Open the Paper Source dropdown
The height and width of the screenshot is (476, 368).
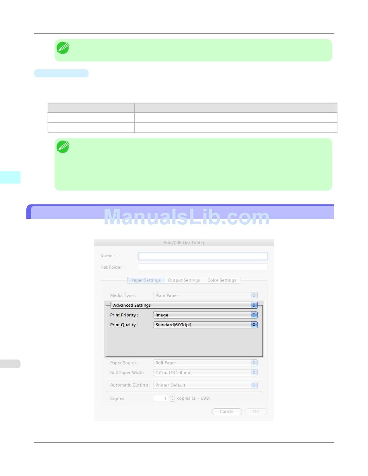tap(205, 363)
